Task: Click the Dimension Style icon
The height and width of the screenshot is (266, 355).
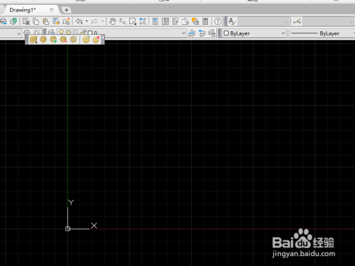Action: click(x=297, y=22)
